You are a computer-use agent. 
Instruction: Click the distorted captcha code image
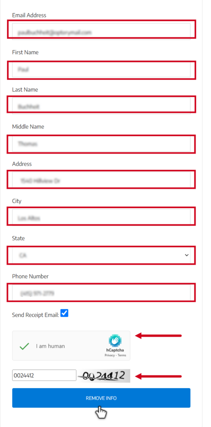tap(103, 376)
